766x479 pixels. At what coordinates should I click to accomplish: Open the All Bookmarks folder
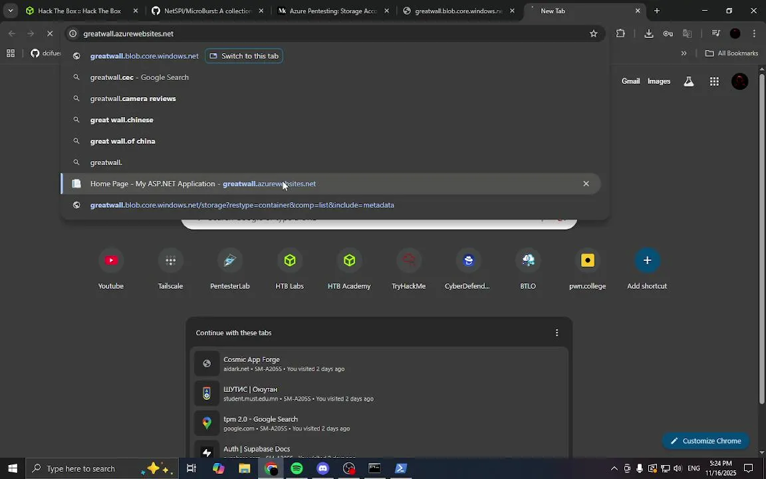(732, 53)
